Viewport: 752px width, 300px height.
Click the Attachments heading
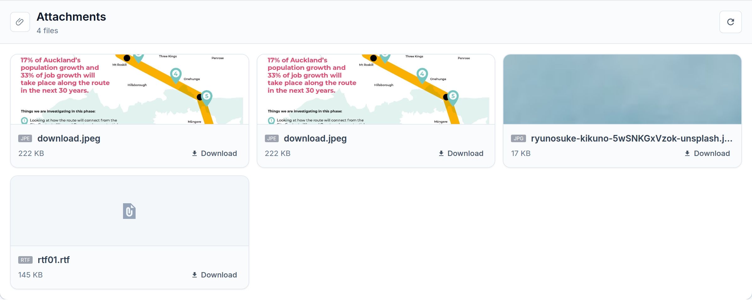[x=71, y=17]
